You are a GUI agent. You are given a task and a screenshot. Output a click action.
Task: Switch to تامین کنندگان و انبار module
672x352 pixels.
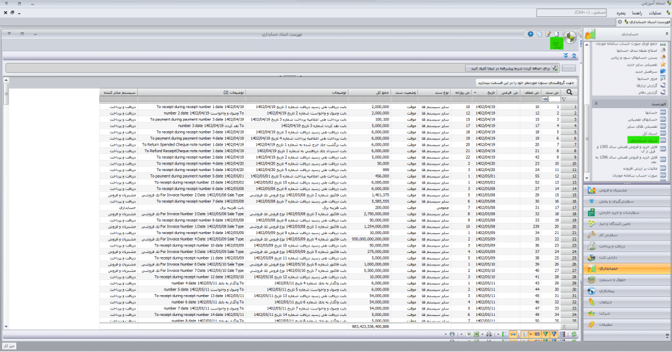click(627, 224)
